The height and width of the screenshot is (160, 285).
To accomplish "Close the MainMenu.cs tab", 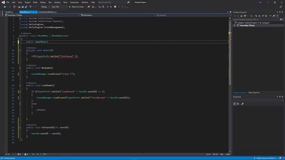I will [36, 12].
